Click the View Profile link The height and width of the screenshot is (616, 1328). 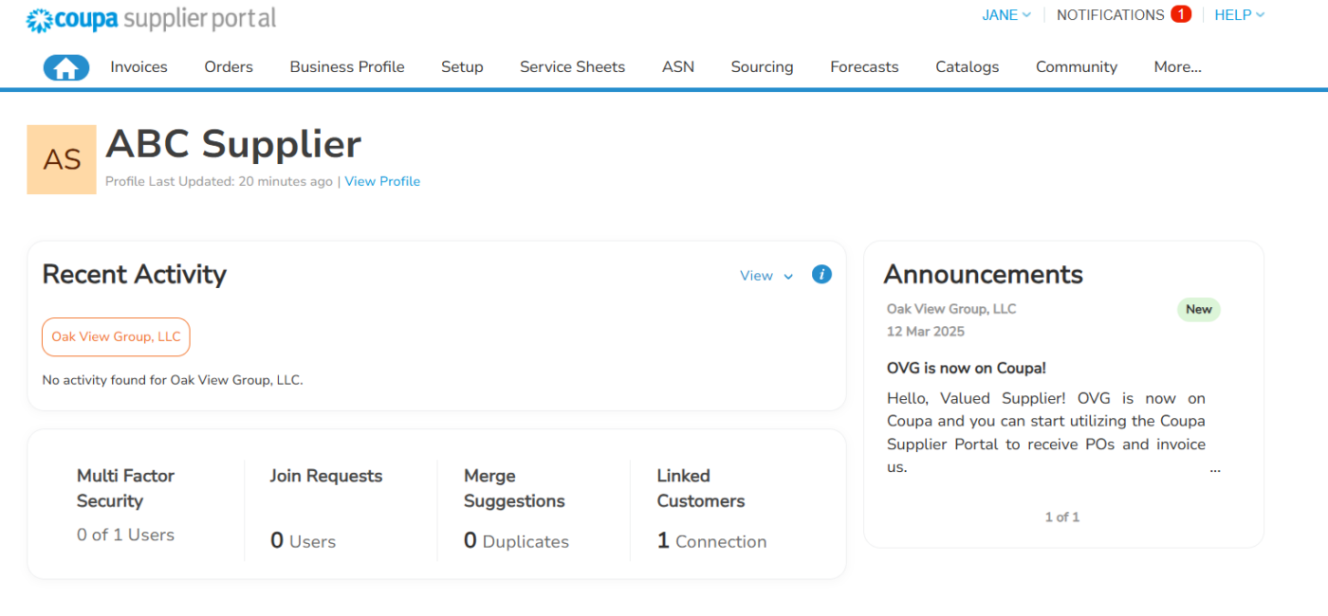pos(382,181)
